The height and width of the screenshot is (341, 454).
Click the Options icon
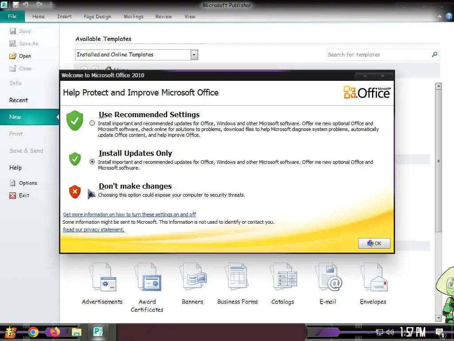coord(13,183)
